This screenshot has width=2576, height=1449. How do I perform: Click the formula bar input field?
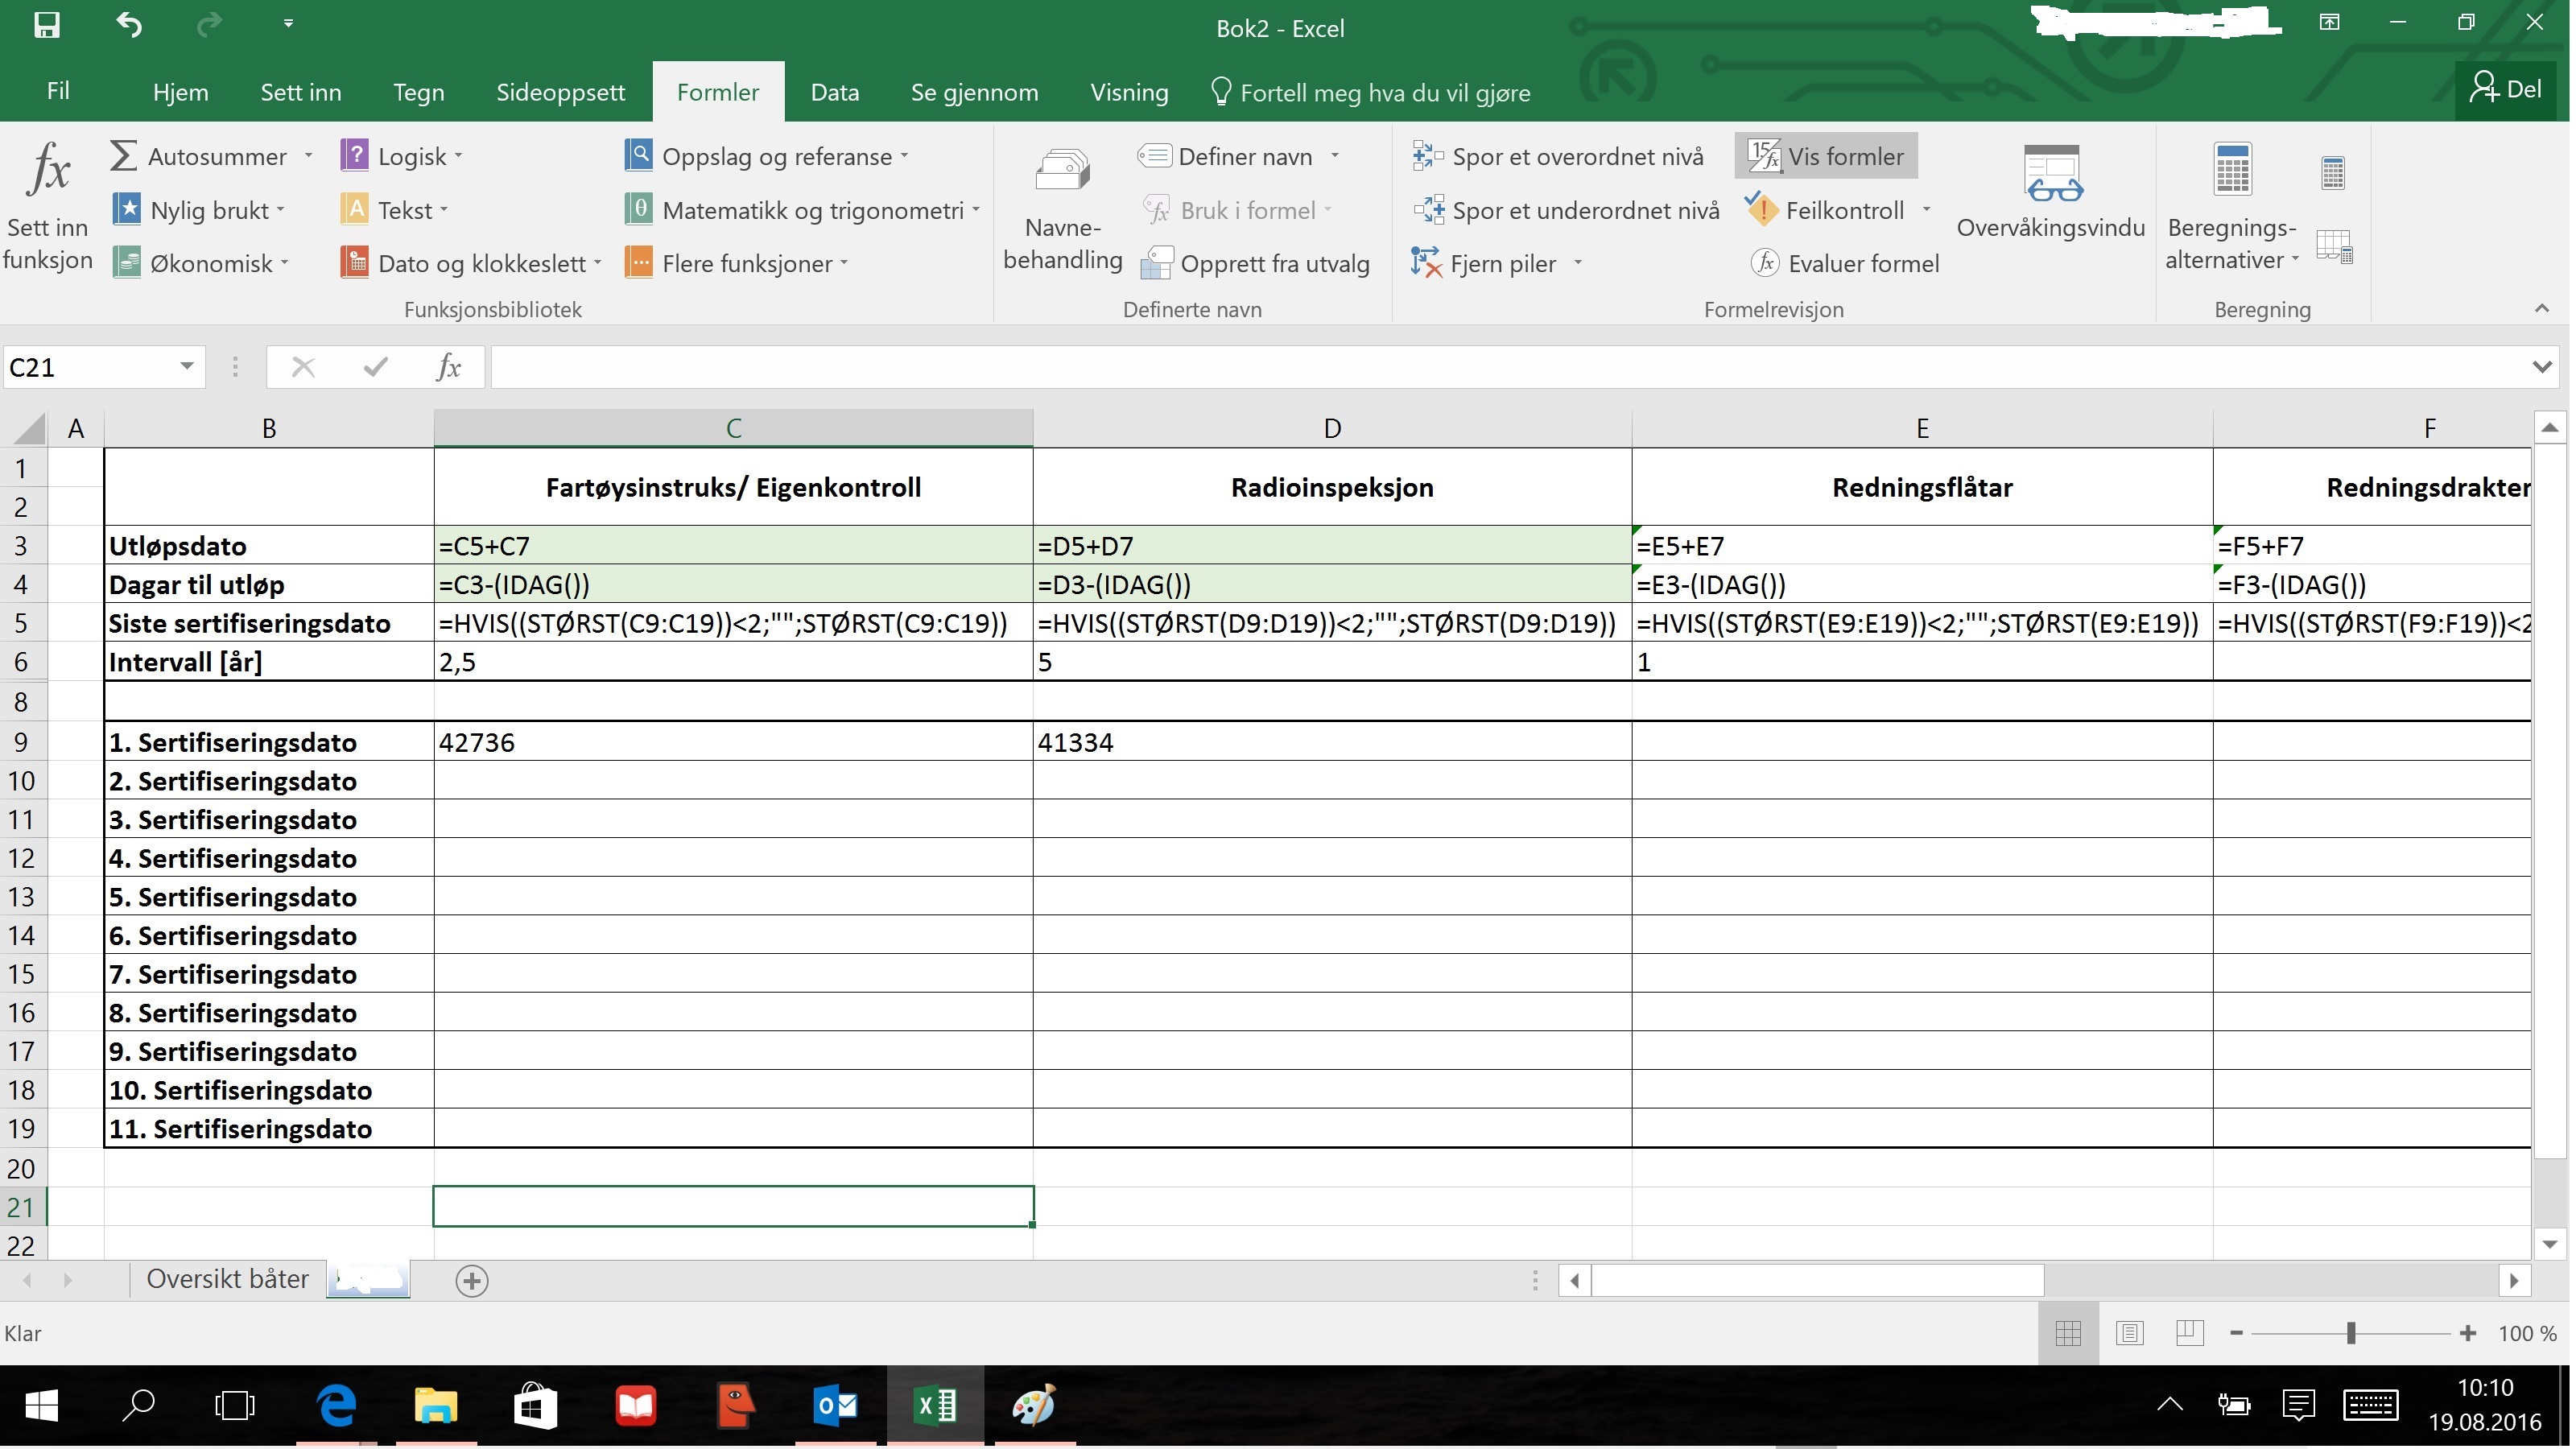pos(1508,367)
